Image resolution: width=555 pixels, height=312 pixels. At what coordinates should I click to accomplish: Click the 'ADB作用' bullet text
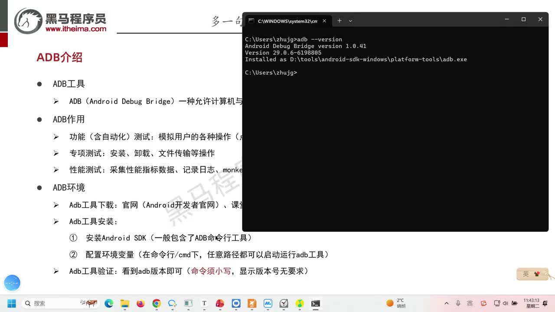tap(69, 119)
